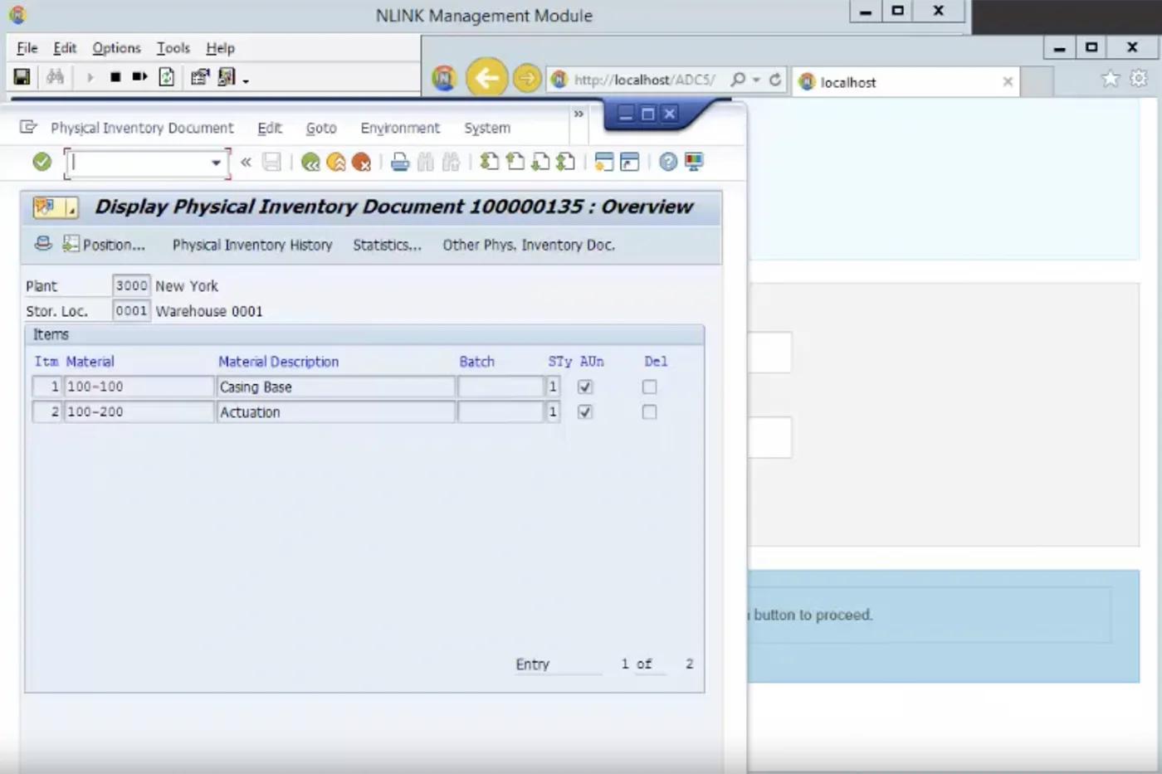The width and height of the screenshot is (1162, 774).
Task: Open the NLINK Edit menu
Action: [65, 48]
